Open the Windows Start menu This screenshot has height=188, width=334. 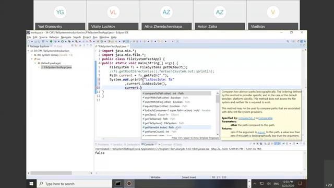click(31, 183)
